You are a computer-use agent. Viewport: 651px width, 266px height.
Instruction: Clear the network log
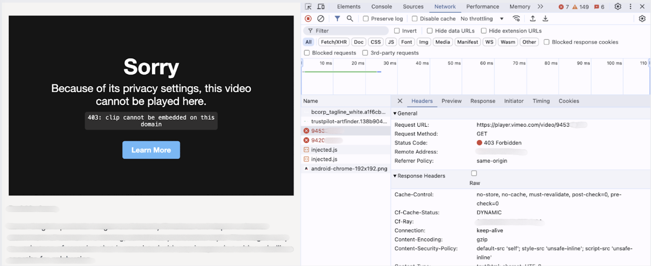point(321,19)
